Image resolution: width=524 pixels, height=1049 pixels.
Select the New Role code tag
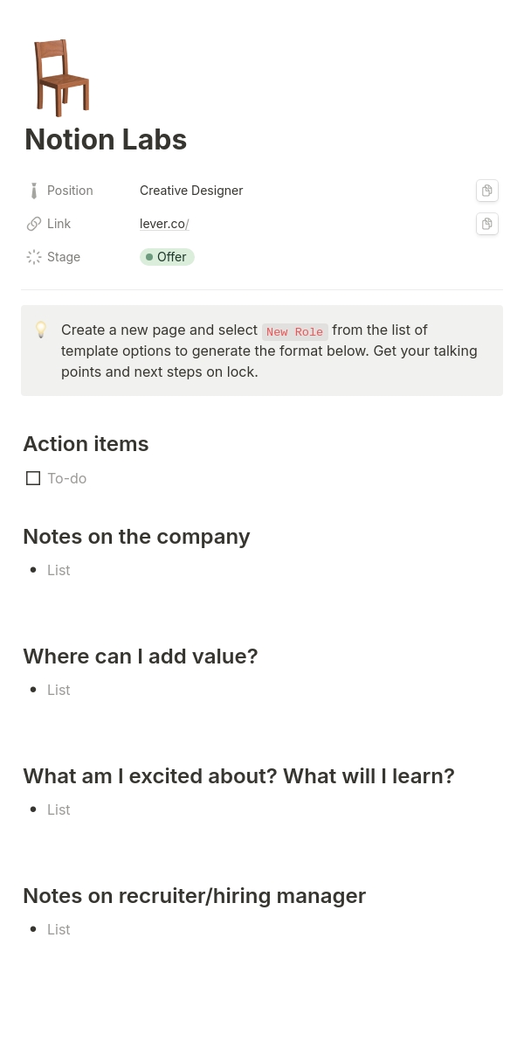pyautogui.click(x=295, y=331)
